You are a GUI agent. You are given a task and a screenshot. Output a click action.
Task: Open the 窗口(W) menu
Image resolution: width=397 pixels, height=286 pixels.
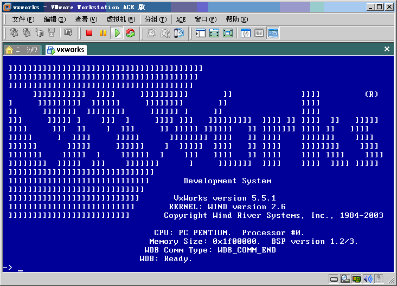(206, 19)
